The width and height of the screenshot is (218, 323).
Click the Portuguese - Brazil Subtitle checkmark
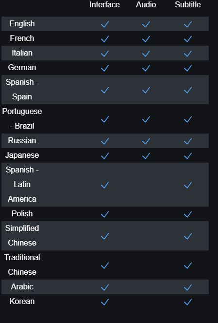pyautogui.click(x=188, y=119)
